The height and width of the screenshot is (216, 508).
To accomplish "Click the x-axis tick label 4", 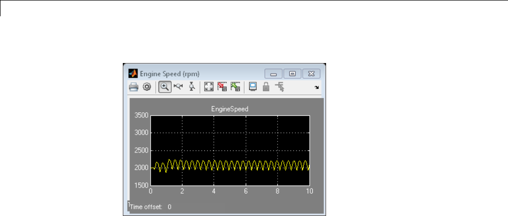I will tap(214, 191).
